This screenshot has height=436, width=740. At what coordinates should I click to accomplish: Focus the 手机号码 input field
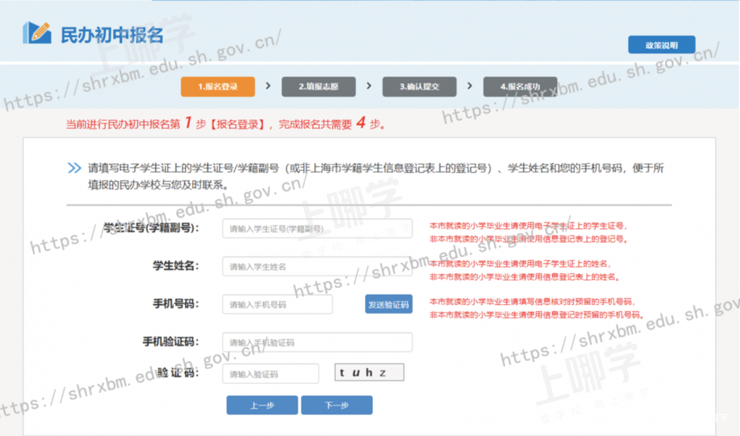(x=277, y=304)
